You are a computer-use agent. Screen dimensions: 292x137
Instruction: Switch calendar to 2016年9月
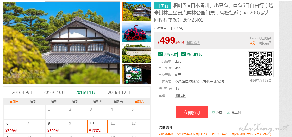pyautogui.click(x=22, y=92)
